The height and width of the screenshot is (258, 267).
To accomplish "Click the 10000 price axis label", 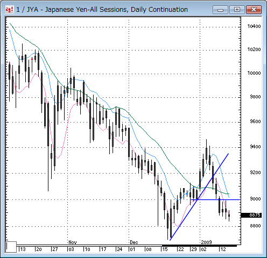I will (x=254, y=73).
